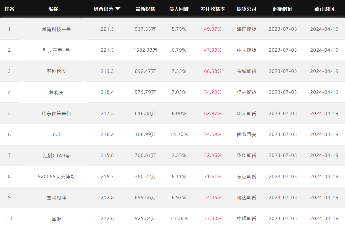Screen dimensions: 345x229
Task: Click the 699.56万 equity value
Action: tap(145, 198)
